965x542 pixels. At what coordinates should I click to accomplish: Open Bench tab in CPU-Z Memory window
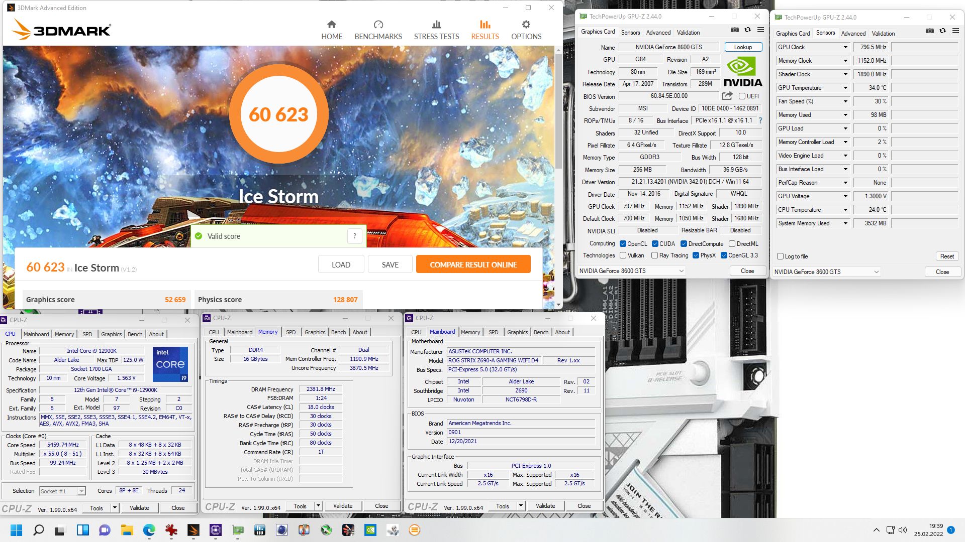click(338, 332)
